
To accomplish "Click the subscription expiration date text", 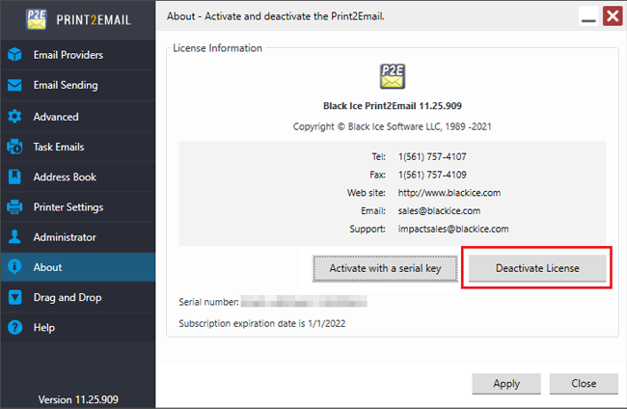I will click(262, 323).
